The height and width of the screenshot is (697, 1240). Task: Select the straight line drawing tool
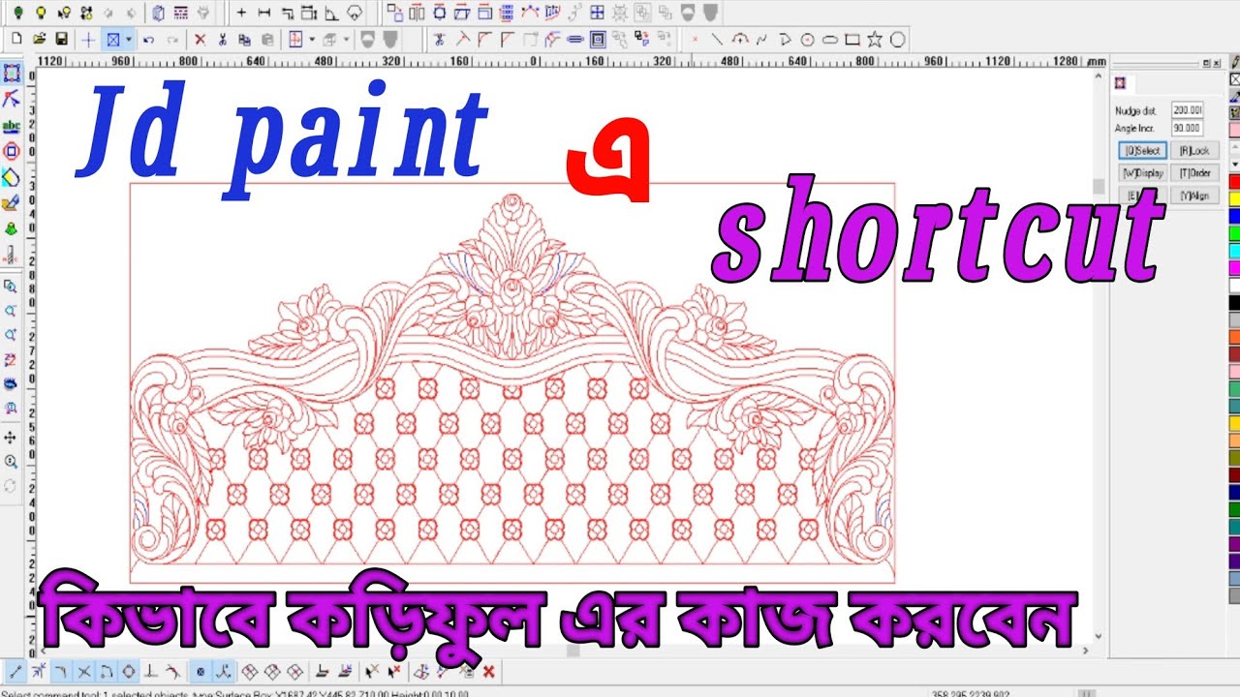(x=717, y=40)
